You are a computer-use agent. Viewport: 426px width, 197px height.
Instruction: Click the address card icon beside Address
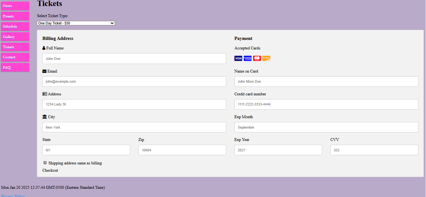coord(44,94)
